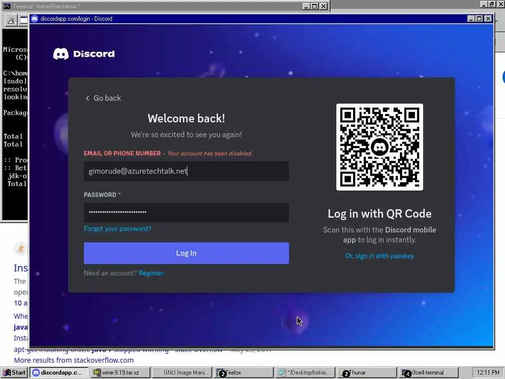Switch to Firefox taskbar item
Screen dimensions: 505x379
(x=244, y=373)
